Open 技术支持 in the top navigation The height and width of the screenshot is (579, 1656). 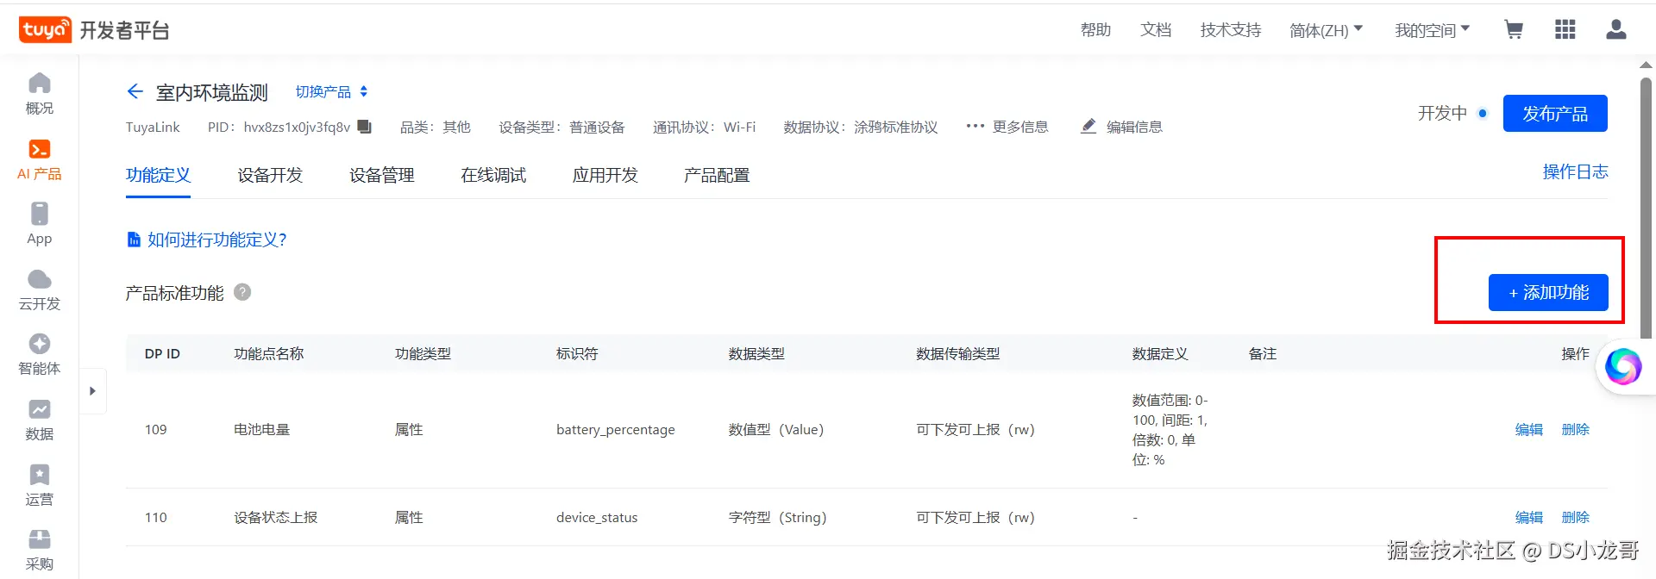pyautogui.click(x=1231, y=30)
